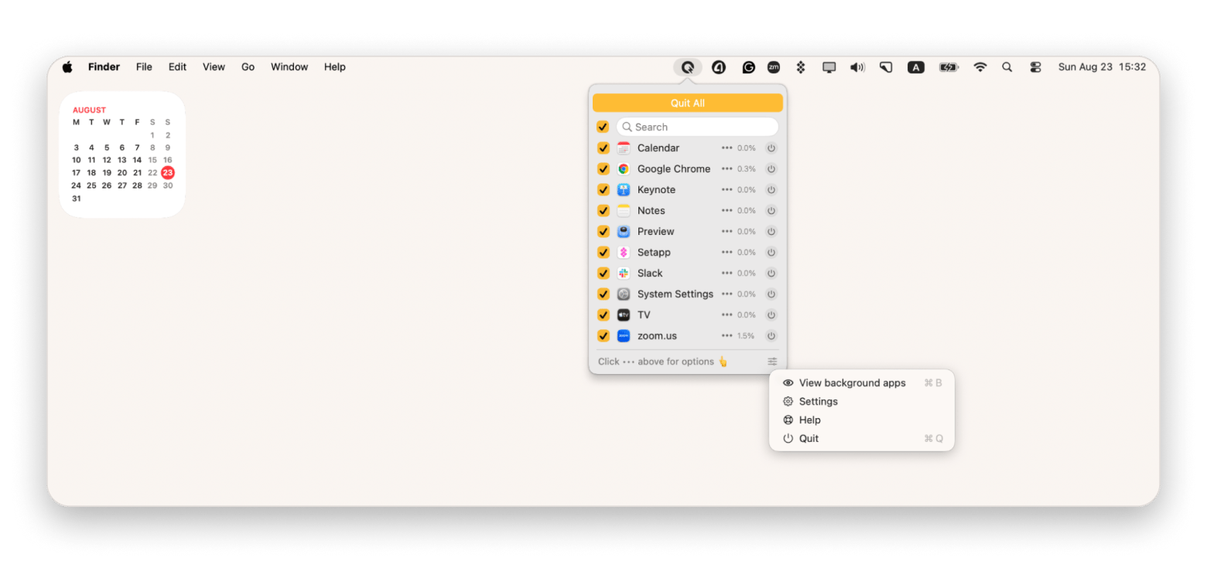The width and height of the screenshot is (1207, 578).
Task: Click the Search field in app list
Action: pyautogui.click(x=697, y=127)
